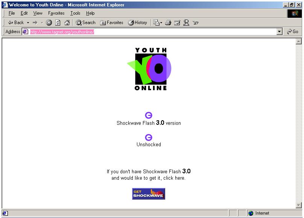Open the Edit menu

pyautogui.click(x=24, y=13)
